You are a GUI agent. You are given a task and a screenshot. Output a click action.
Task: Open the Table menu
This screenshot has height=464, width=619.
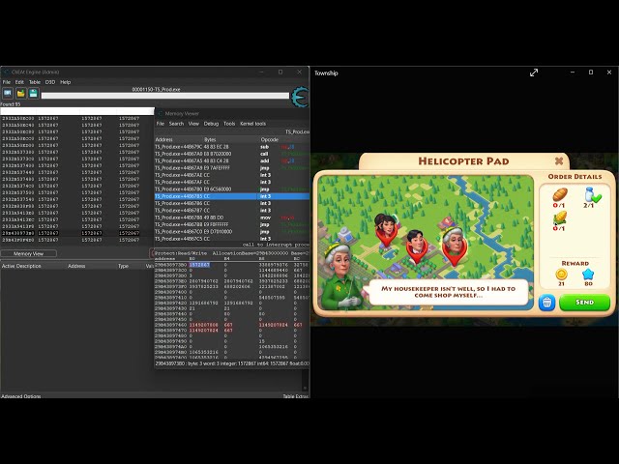click(35, 82)
